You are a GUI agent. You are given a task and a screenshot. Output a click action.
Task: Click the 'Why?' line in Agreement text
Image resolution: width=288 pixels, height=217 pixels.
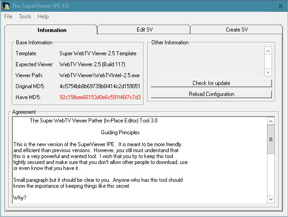[x=20, y=198]
